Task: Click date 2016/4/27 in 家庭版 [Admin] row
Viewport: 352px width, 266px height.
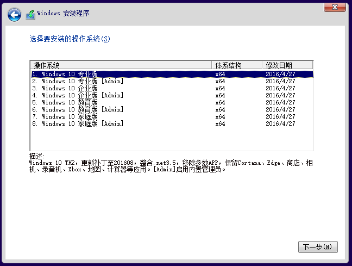Action: pyautogui.click(x=280, y=123)
